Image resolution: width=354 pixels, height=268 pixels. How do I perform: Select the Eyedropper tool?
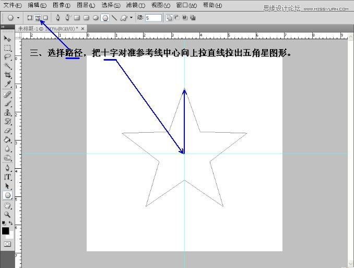(x=7, y=84)
